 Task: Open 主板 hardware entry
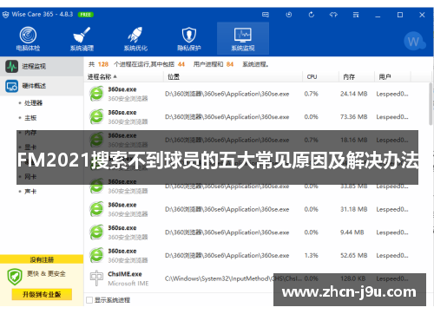pos(30,118)
